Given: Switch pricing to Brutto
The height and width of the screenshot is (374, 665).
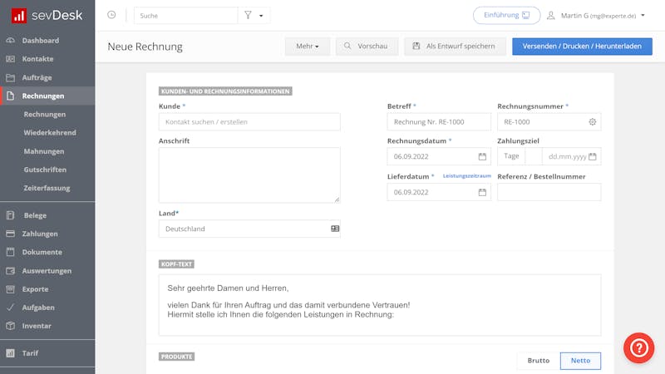Looking at the screenshot, I should click(x=539, y=361).
